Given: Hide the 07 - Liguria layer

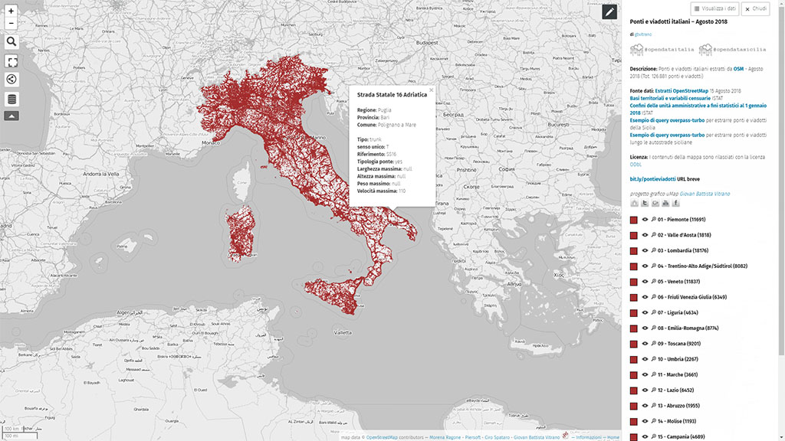Looking at the screenshot, I should [x=645, y=312].
